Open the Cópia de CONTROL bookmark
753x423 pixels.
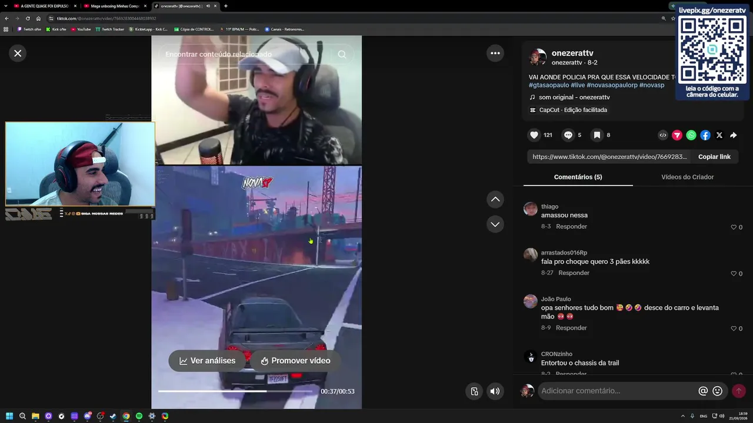(194, 29)
